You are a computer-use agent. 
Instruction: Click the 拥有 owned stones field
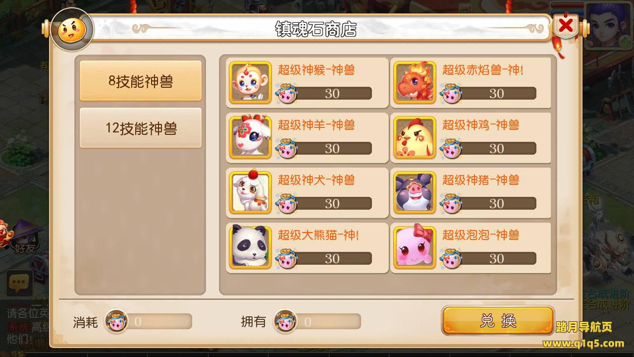coord(317,322)
